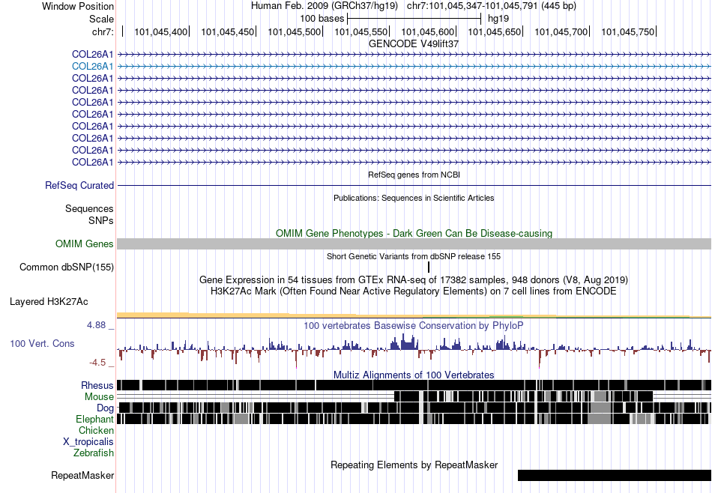Click the GTEx Gene Expression track title

414,279
